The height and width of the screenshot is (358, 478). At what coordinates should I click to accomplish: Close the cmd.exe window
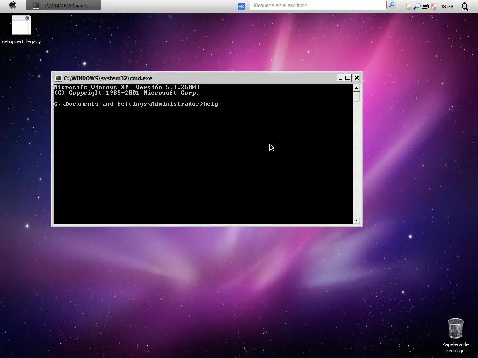(x=356, y=78)
